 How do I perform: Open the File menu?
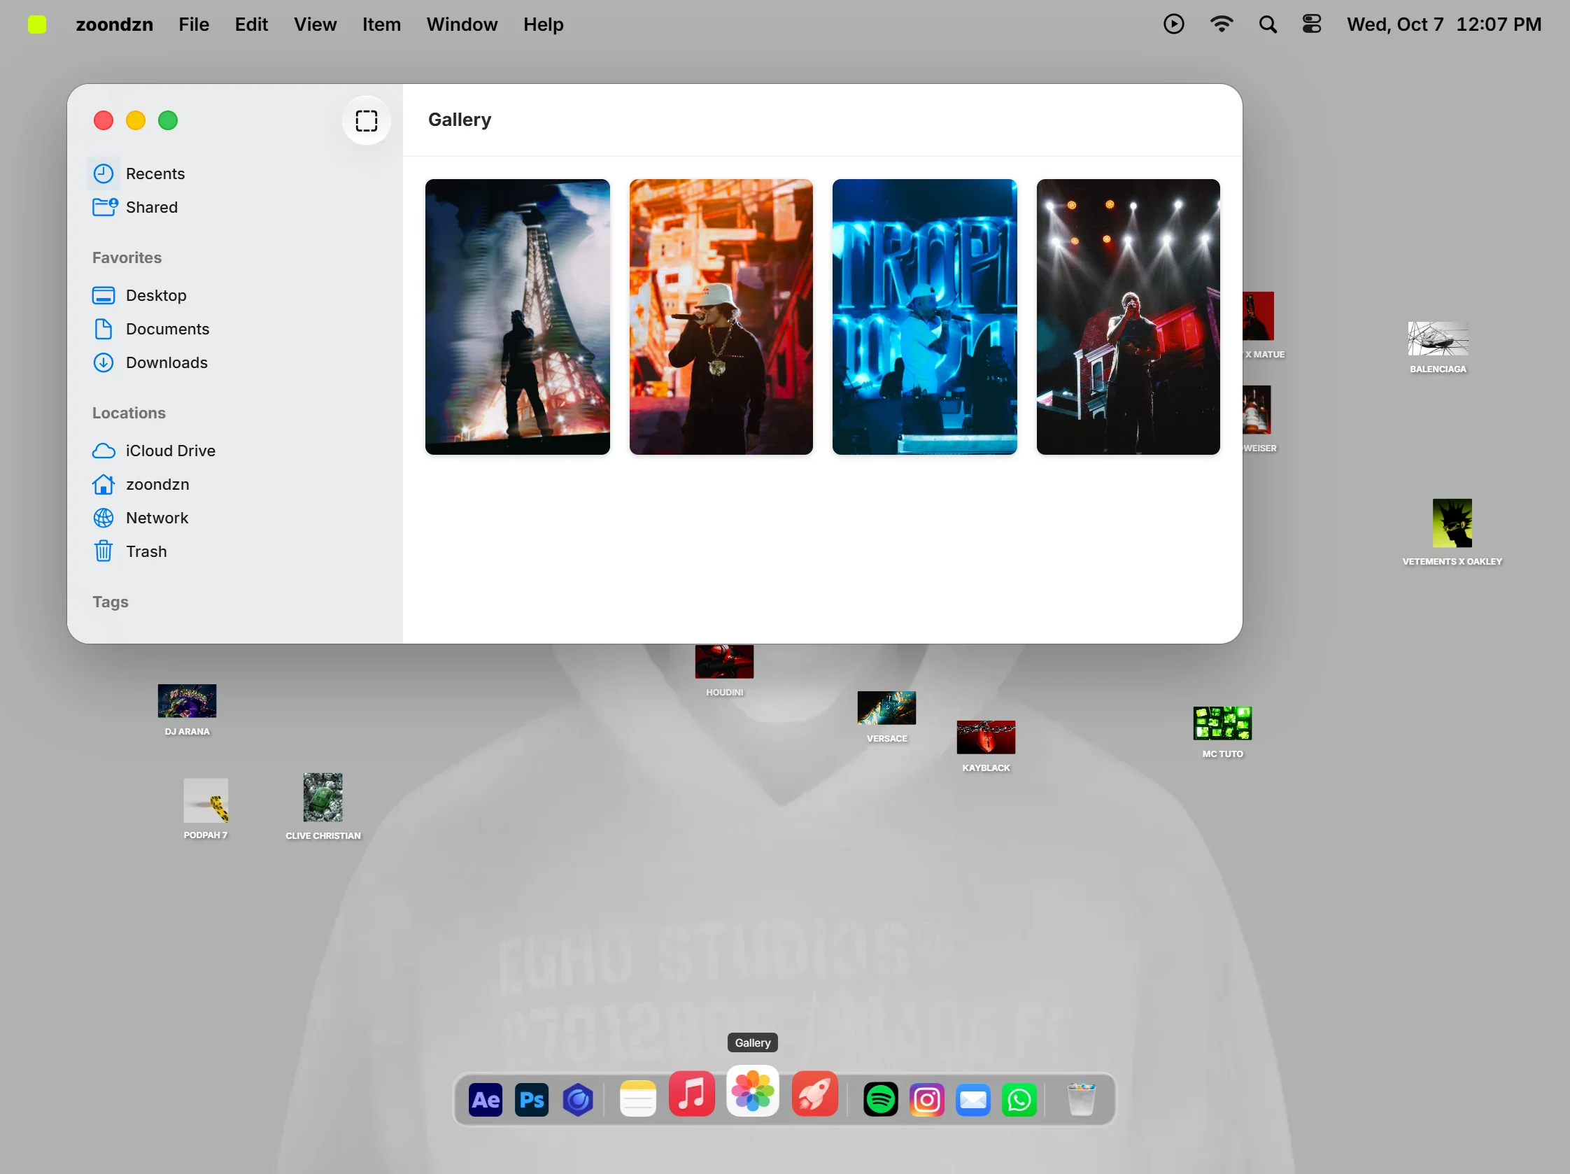194,24
